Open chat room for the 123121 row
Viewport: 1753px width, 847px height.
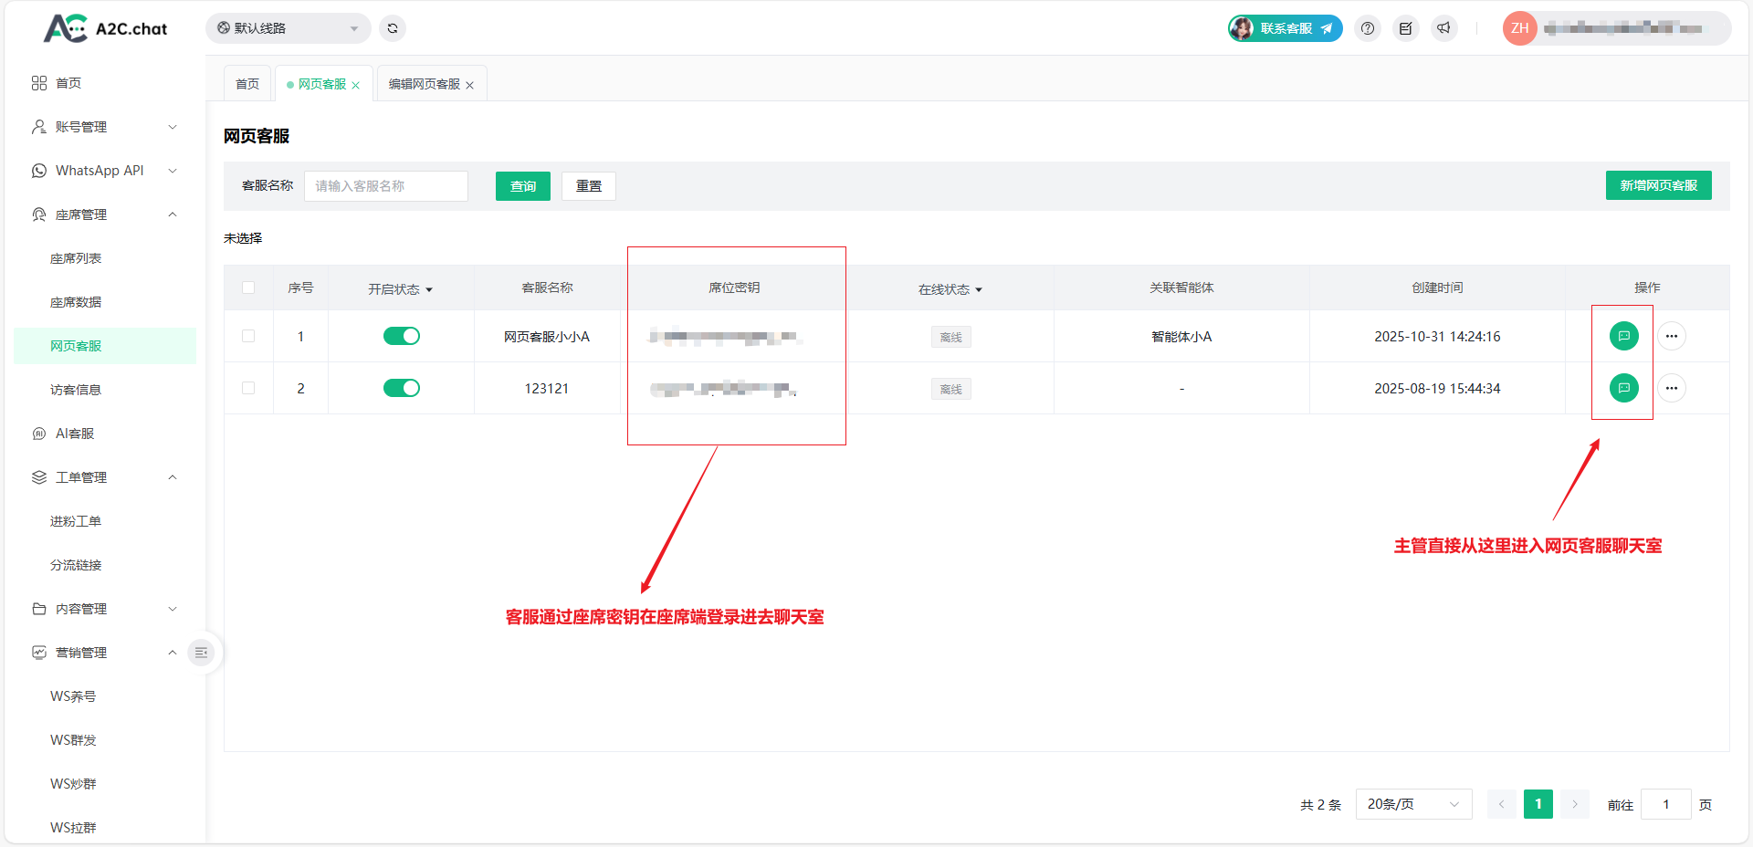pyautogui.click(x=1623, y=388)
